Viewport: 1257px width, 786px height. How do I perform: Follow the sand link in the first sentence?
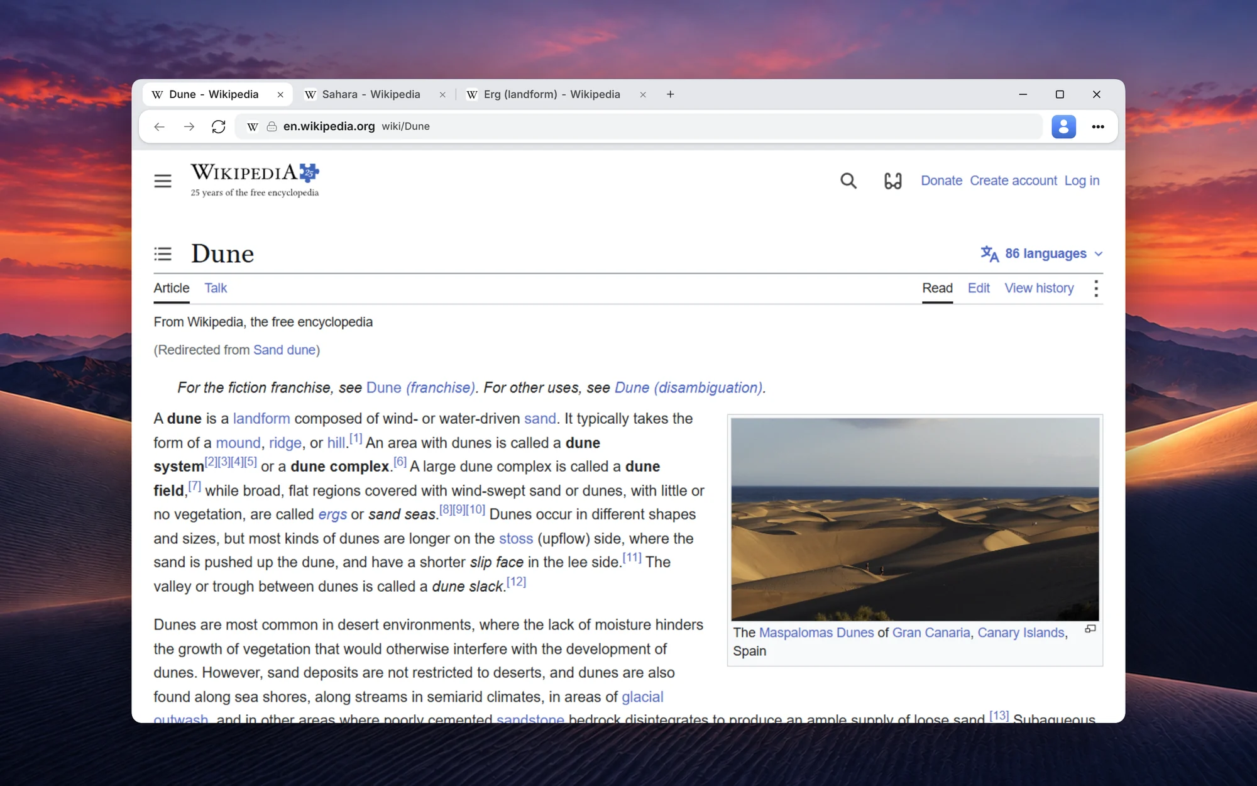pos(540,419)
